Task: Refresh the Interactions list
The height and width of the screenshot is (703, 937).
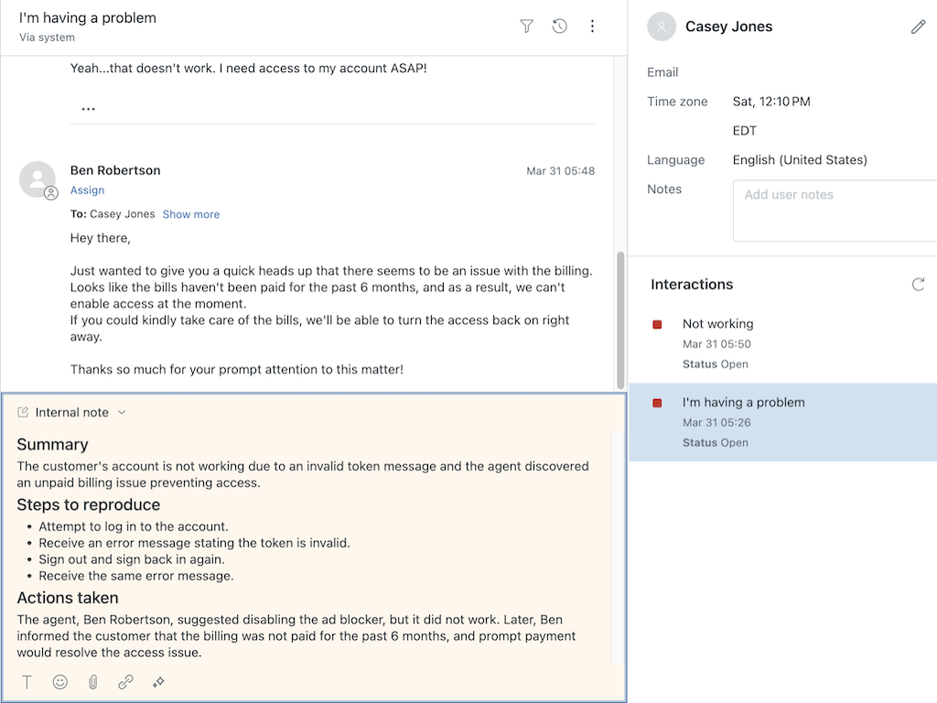Action: [x=918, y=285]
